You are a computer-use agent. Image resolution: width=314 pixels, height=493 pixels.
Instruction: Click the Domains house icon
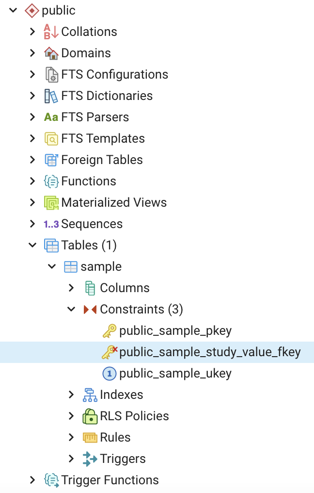click(51, 53)
